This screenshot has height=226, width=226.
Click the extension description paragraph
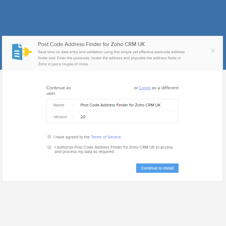(111, 58)
